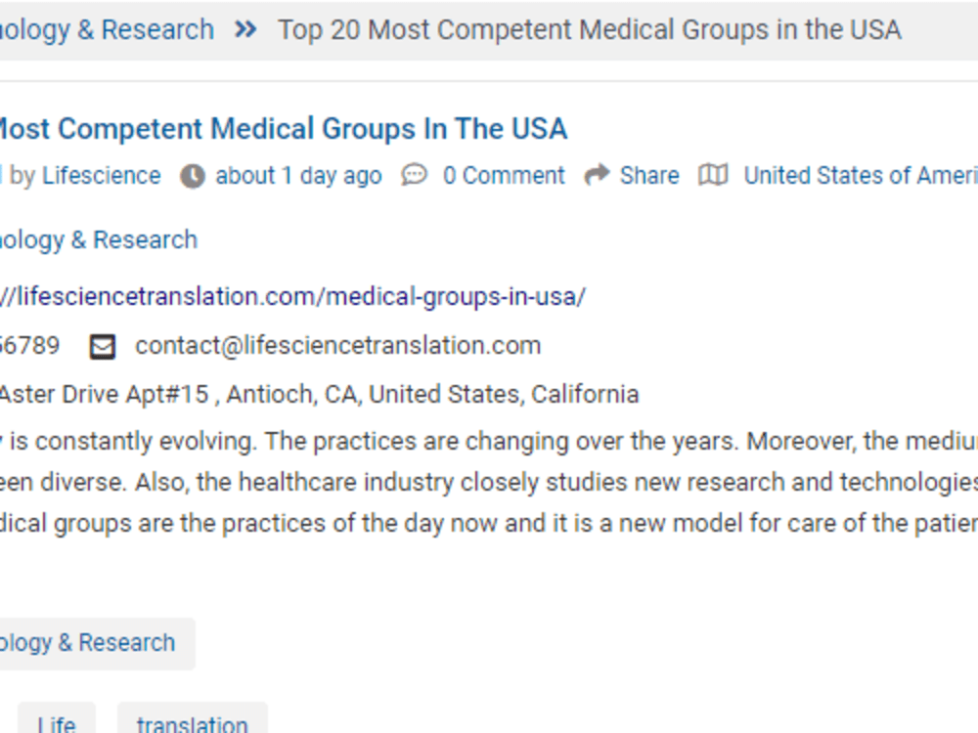Click the Most Competent Medical Groups In The USA title
This screenshot has width=978, height=733.
[x=284, y=129]
